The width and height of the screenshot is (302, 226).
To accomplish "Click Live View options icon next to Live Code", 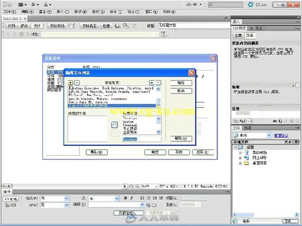I will [x=71, y=26].
